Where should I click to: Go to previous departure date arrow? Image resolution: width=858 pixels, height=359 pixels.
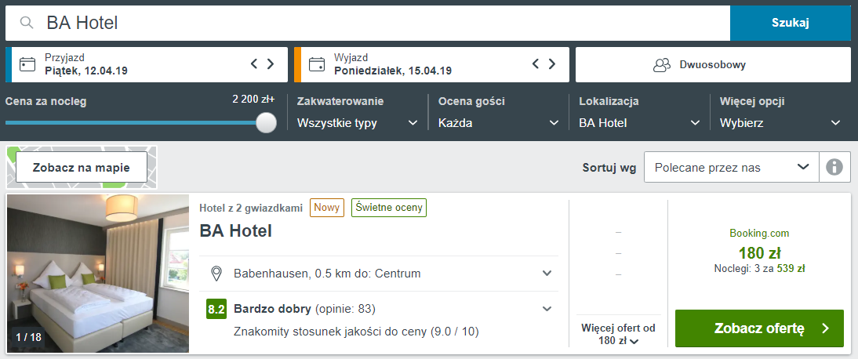(x=536, y=64)
